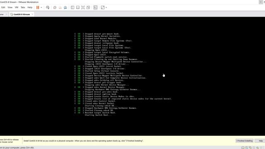Show the console view
This screenshot has height=149, width=265.
pos(96,7)
